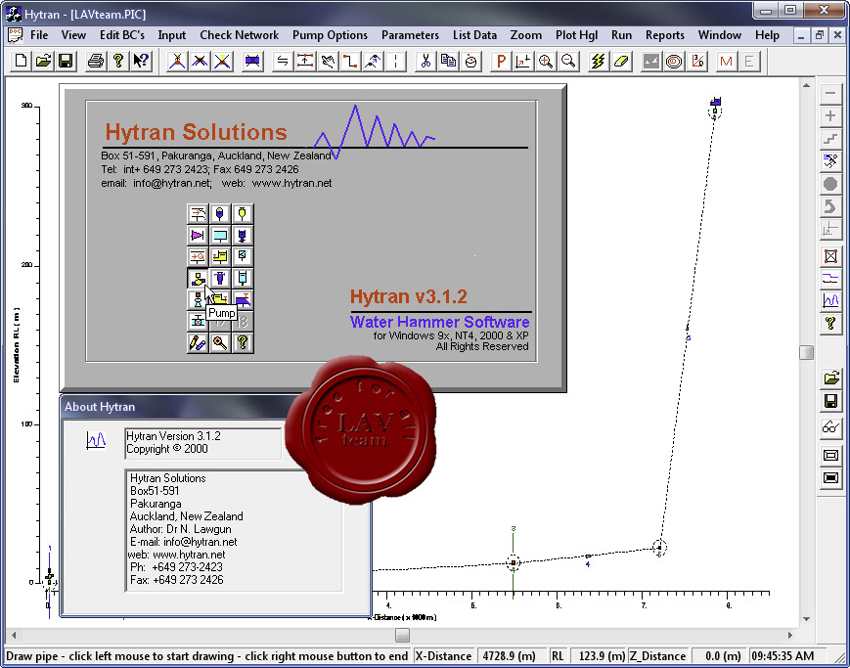This screenshot has height=668, width=850.
Task: Click the Print toolbar icon
Action: 96,61
